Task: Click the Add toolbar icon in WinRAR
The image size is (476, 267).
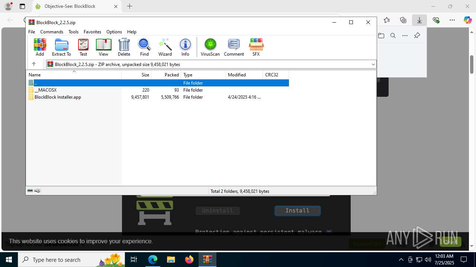Action: pos(40,47)
